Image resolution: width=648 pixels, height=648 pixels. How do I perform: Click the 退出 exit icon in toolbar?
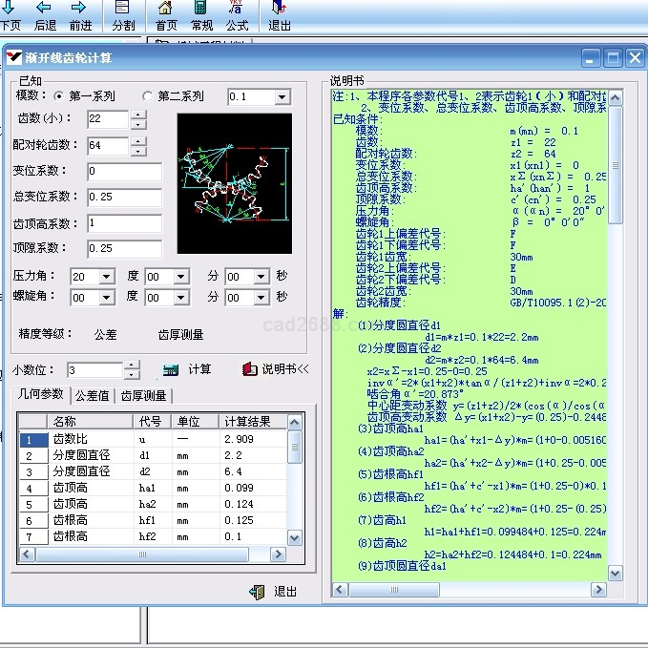tap(280, 9)
